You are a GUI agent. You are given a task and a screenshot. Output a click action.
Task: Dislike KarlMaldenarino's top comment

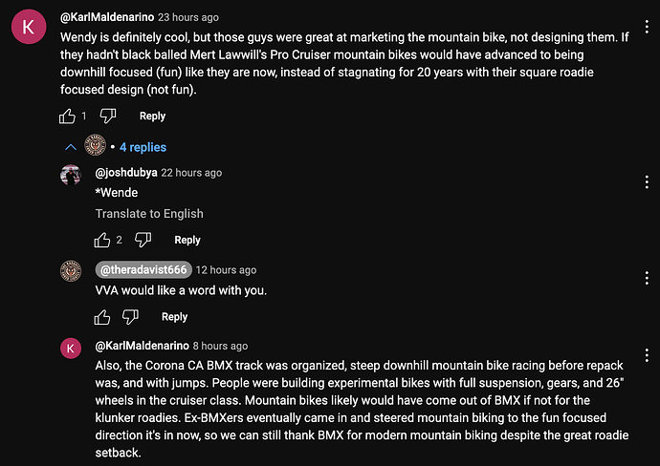tap(108, 116)
